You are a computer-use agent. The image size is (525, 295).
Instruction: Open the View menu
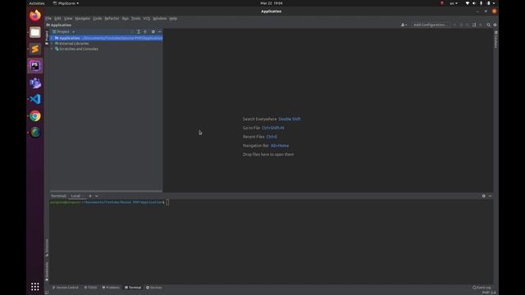point(68,18)
